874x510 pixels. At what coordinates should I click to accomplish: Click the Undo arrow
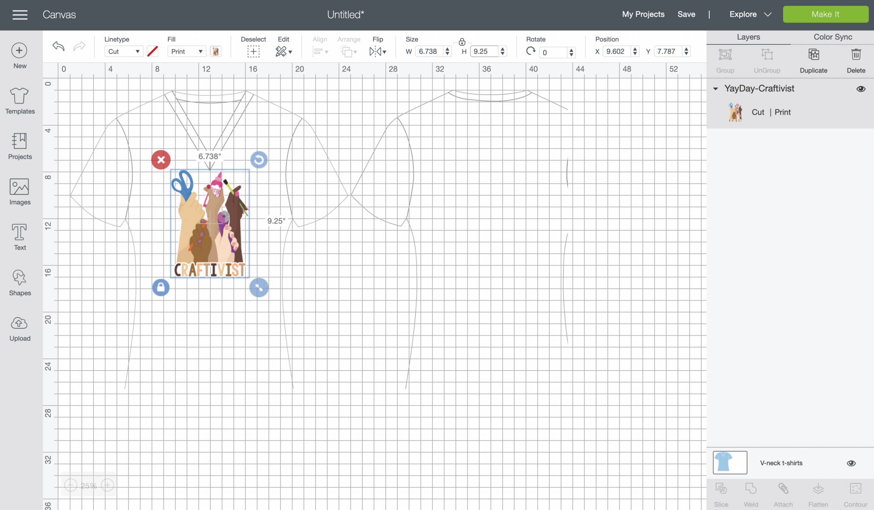[58, 46]
